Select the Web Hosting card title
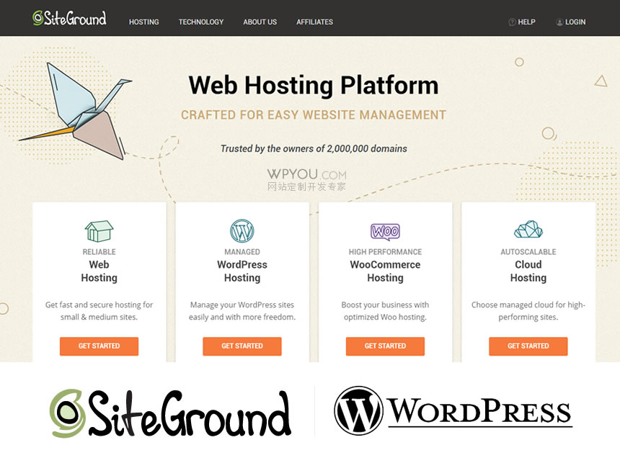The height and width of the screenshot is (463, 620). point(99,271)
